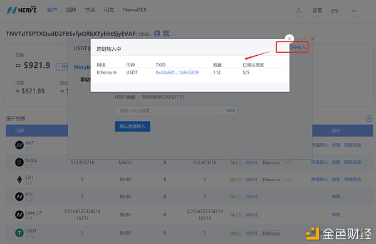
Task: Click the available value ≈ $921.89
Action: pos(30,91)
